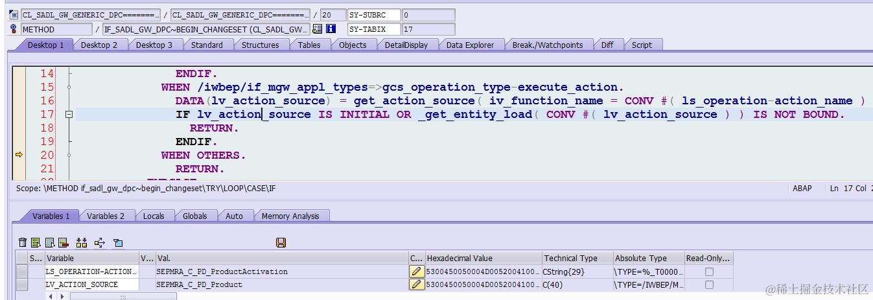Toggle Read-Only checkbox for LV_ACTION_SOURCE row
This screenshot has height=300, width=873.
click(709, 284)
